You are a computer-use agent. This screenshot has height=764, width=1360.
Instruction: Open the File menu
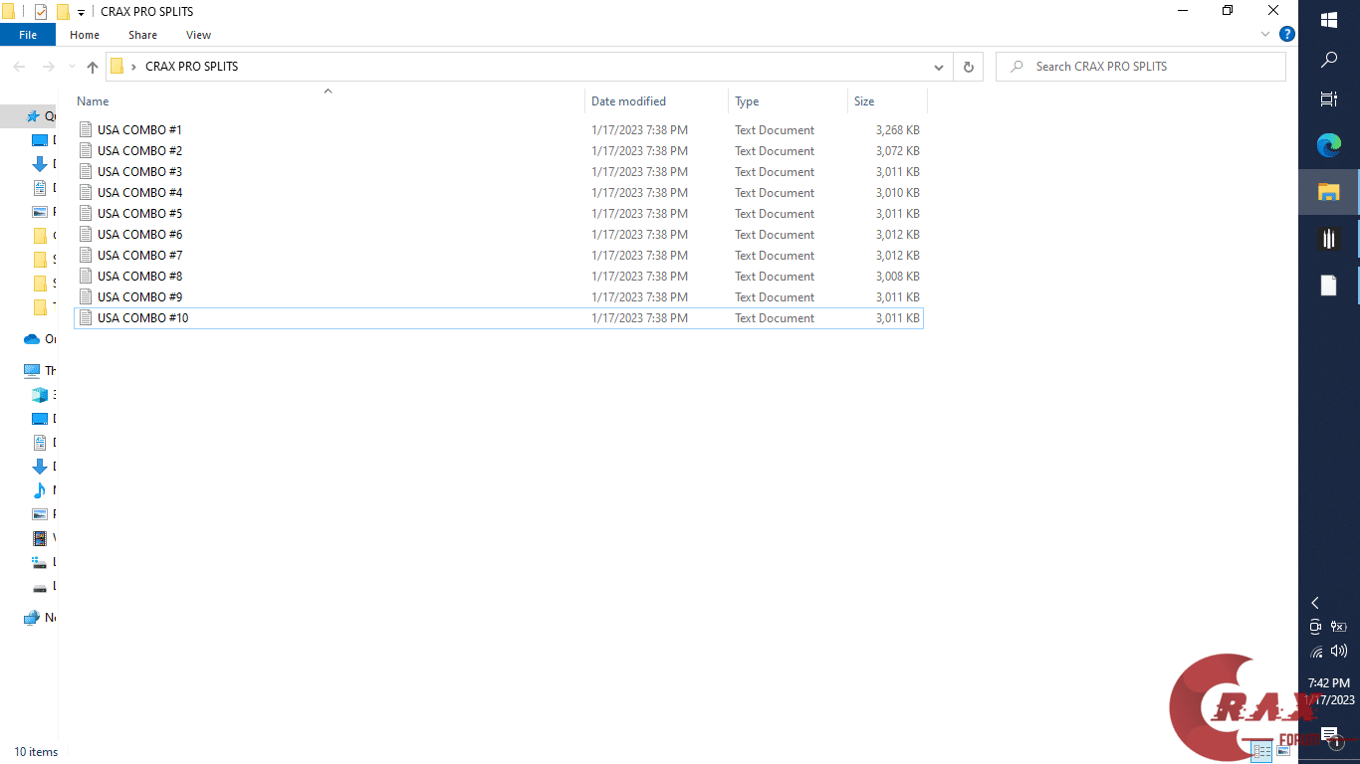27,34
